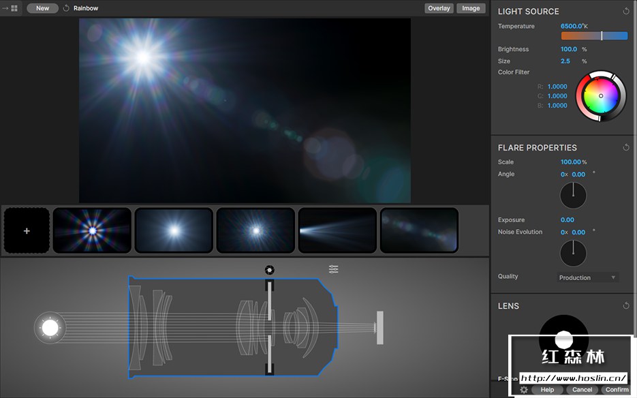637x398 pixels.
Task: Click the reset arrow beside Rainbow
Action: [x=66, y=8]
